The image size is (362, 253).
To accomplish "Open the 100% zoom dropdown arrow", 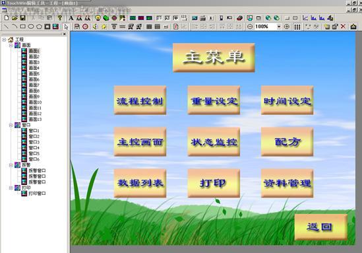I will pos(279,27).
